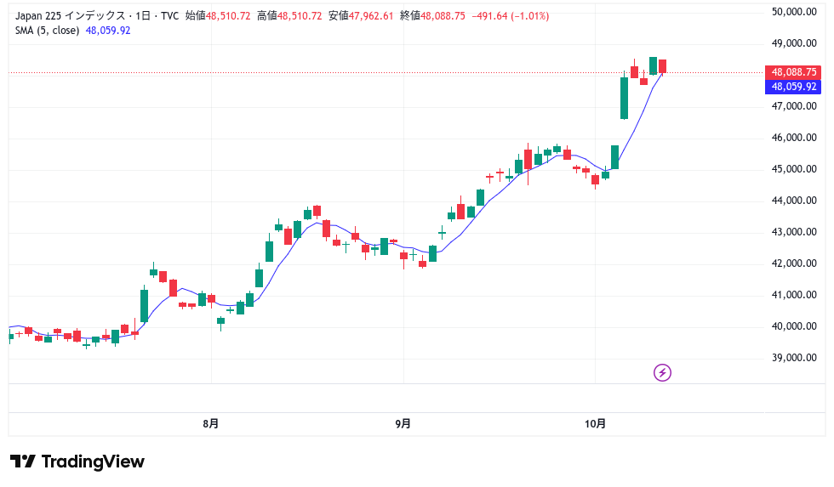Click the blue 48,059.92 SMA axis tag

pos(793,87)
